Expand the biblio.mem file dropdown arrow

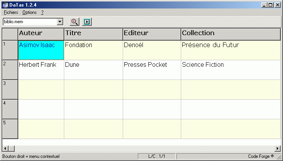click(x=60, y=22)
